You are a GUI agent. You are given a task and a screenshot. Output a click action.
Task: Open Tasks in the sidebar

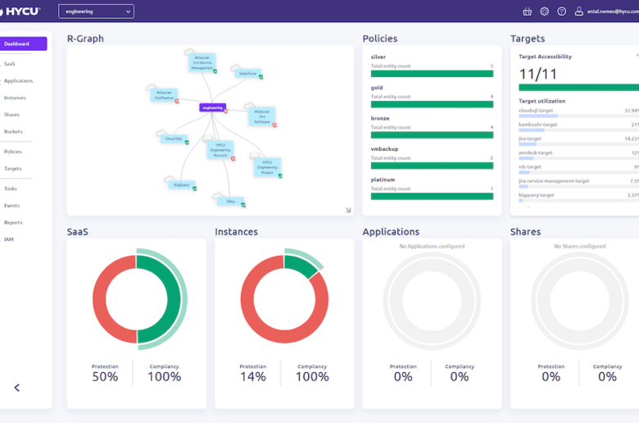(x=11, y=189)
